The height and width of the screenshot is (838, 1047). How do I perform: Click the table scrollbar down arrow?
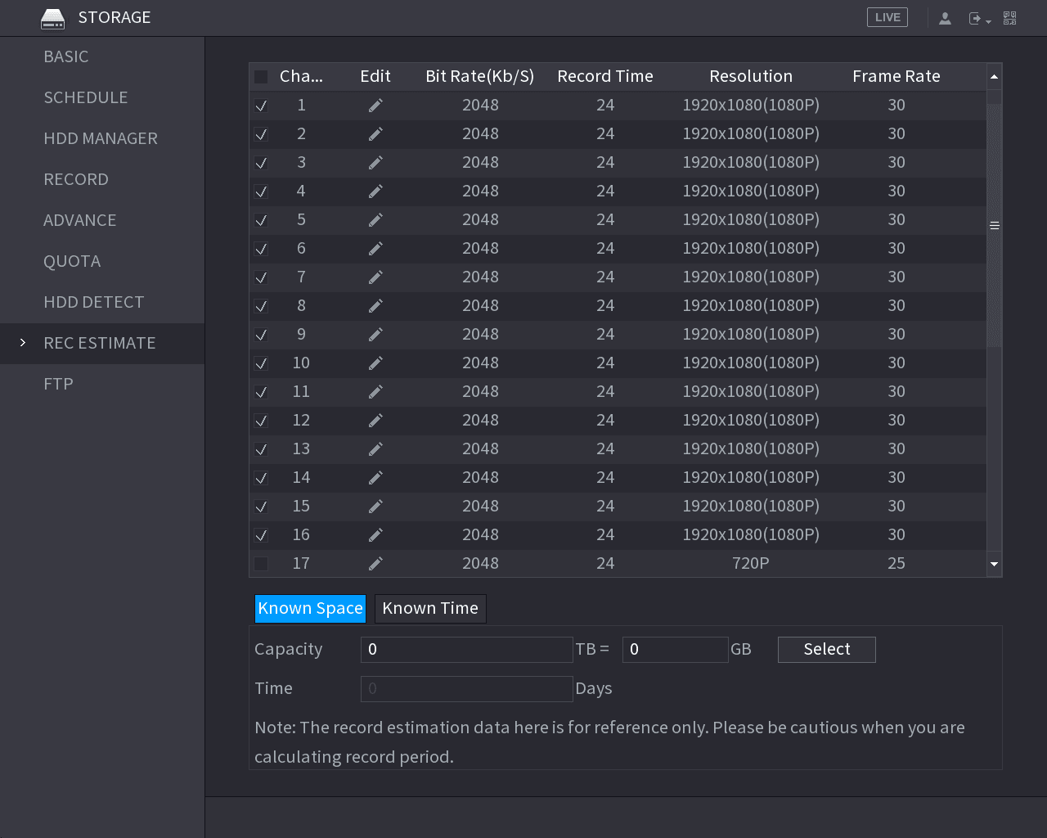pos(995,564)
